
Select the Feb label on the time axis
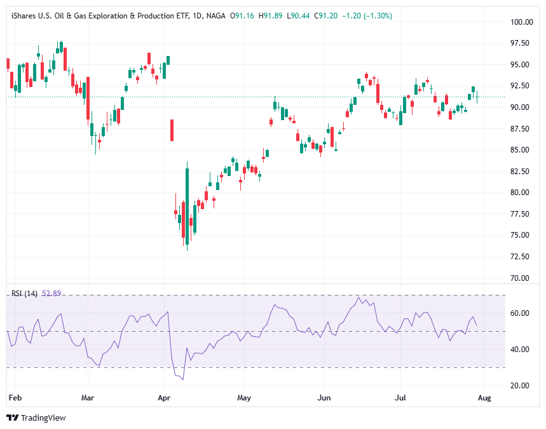15,397
